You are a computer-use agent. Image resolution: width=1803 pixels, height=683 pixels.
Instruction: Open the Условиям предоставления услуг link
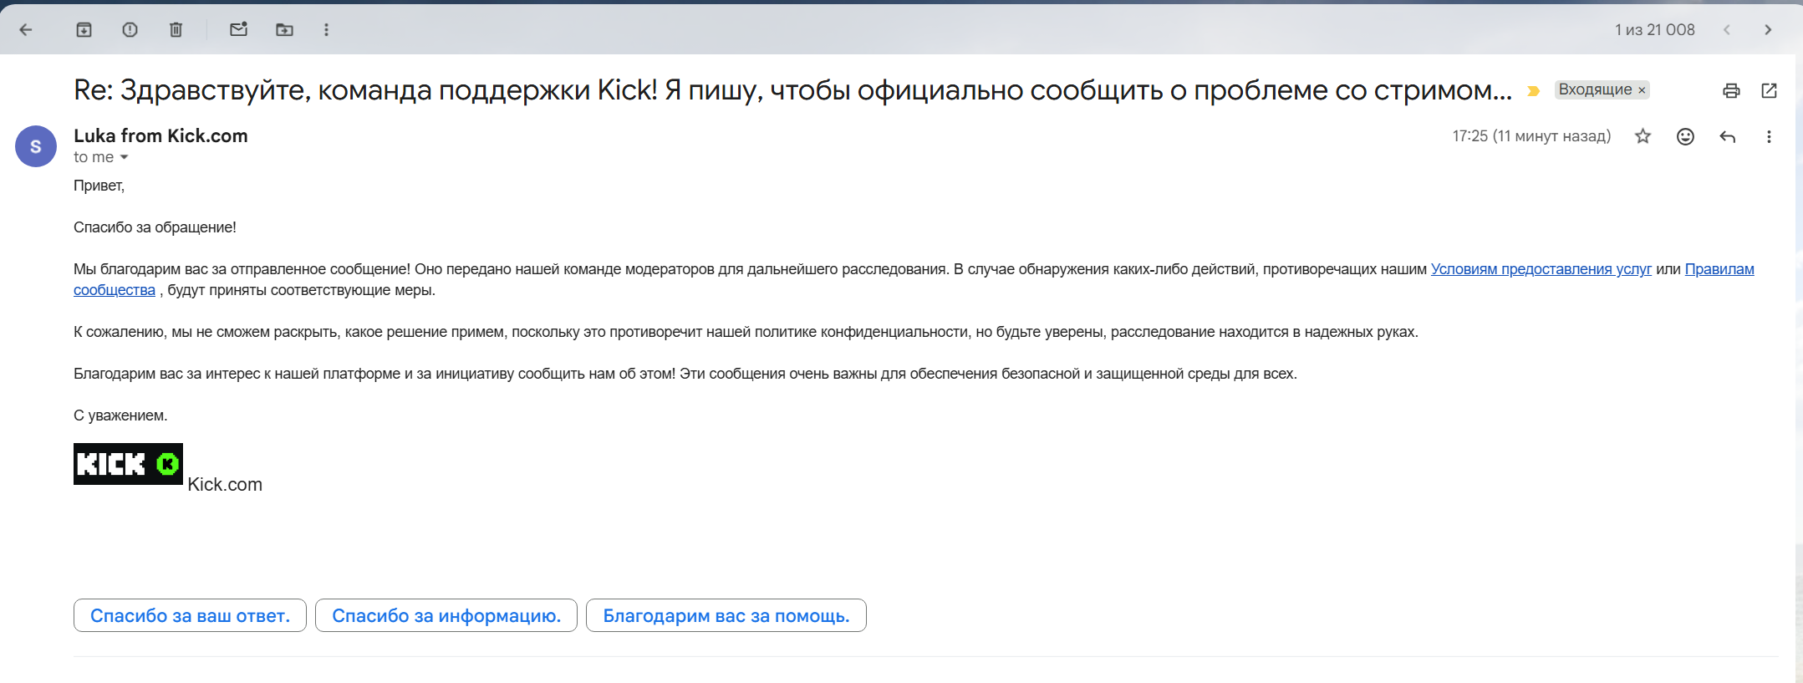coord(1541,269)
